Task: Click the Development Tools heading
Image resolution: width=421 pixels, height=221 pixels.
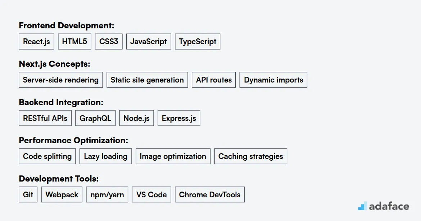Action: coord(59,179)
